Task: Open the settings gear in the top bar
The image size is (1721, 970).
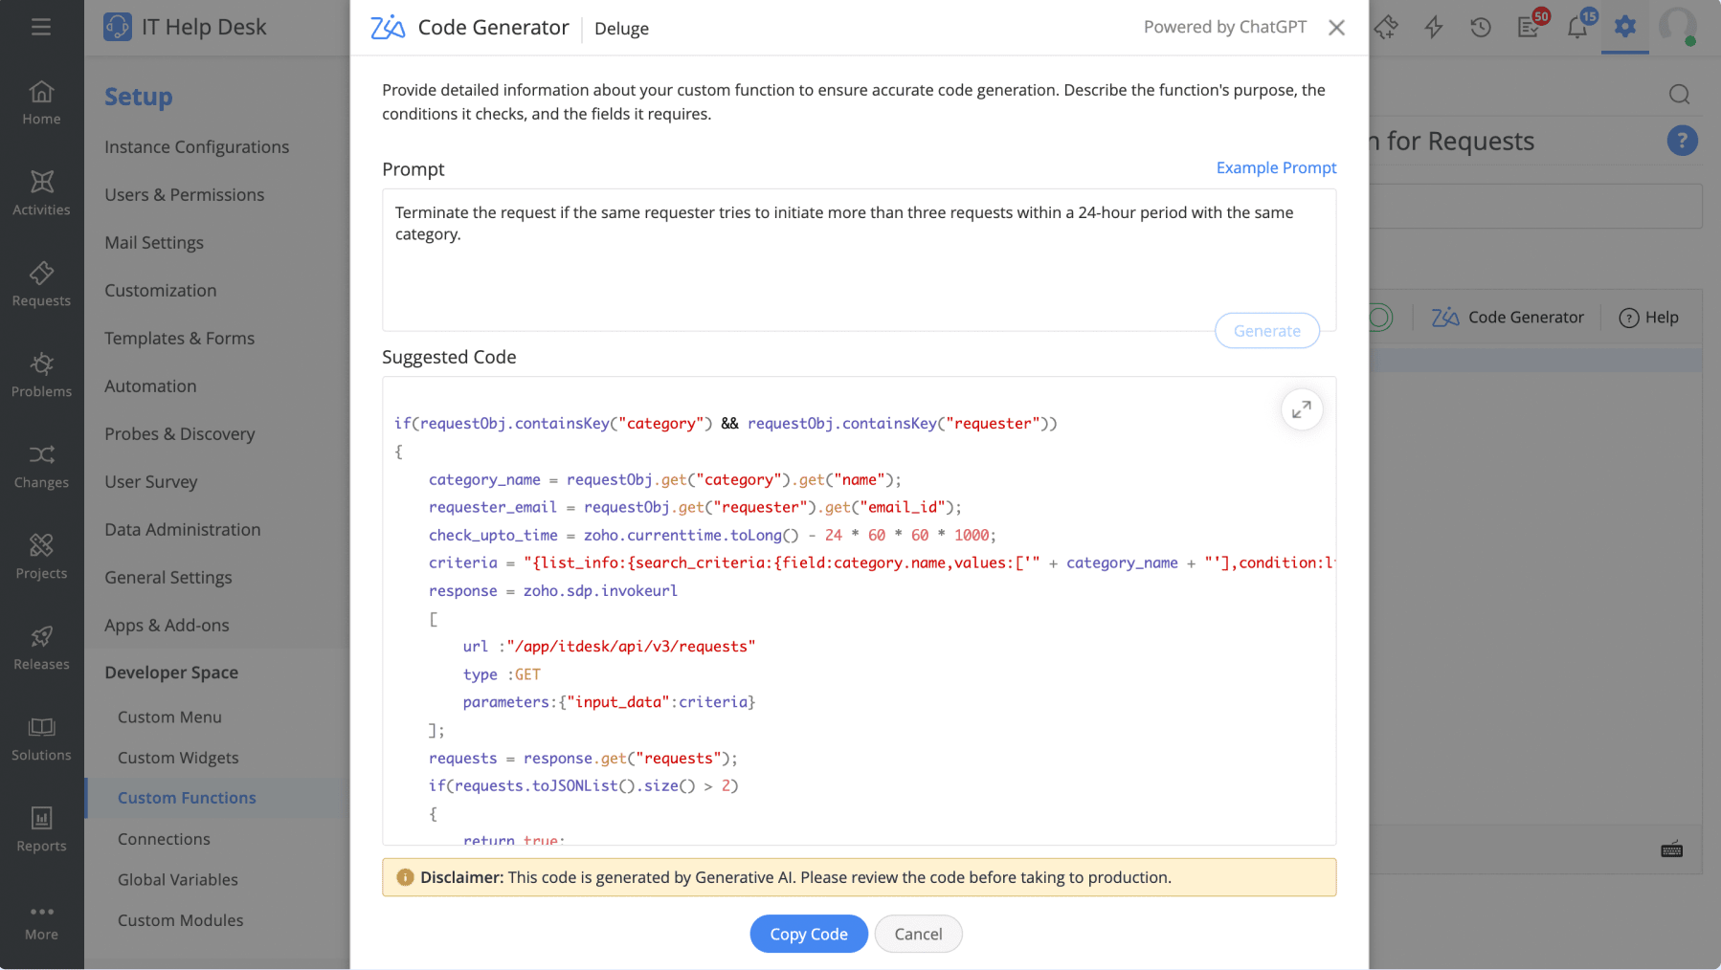Action: point(1624,27)
